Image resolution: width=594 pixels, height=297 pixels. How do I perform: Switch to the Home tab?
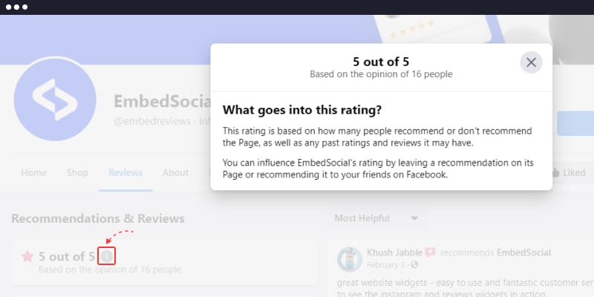point(33,173)
